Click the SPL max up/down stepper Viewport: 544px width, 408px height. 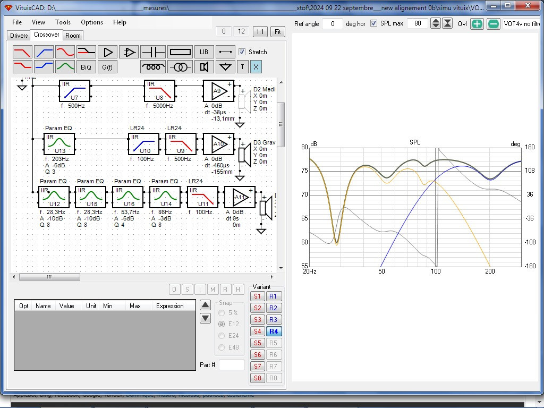pos(436,23)
